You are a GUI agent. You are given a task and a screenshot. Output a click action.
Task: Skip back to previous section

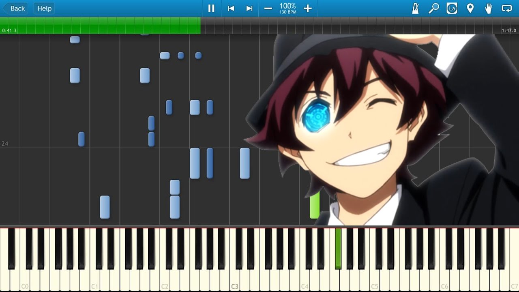click(231, 9)
